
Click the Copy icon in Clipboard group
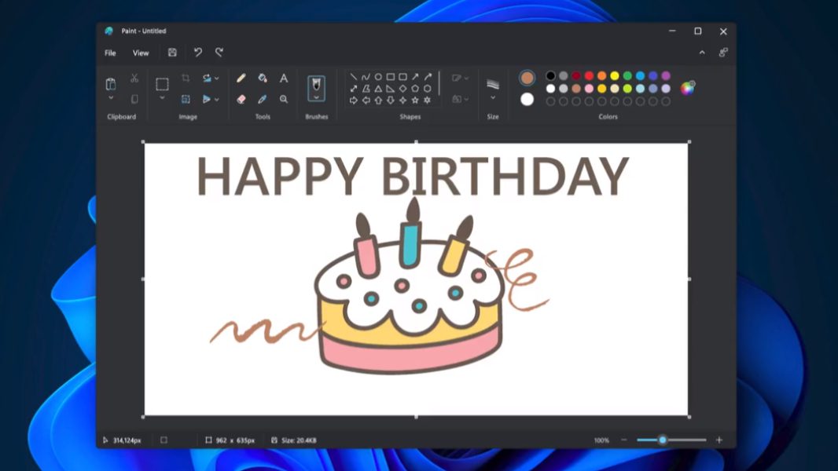[x=134, y=99]
